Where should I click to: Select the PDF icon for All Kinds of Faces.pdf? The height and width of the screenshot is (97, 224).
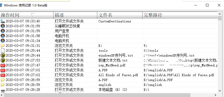3,75
